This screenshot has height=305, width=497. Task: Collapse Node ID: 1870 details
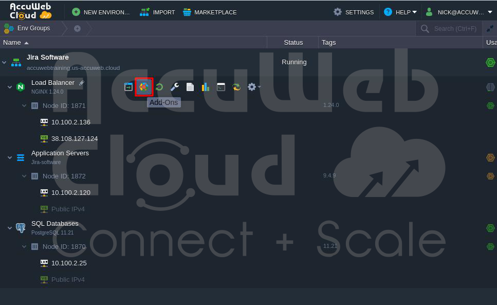click(24, 247)
